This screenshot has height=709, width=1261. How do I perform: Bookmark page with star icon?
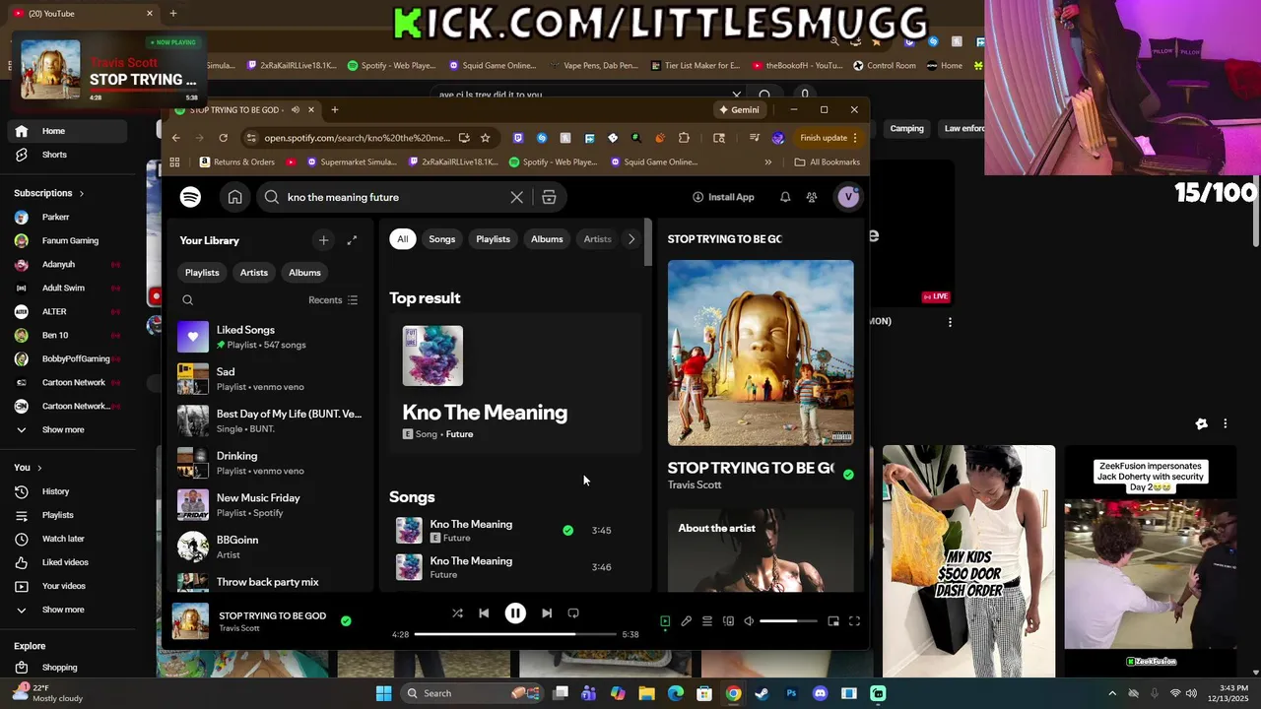coord(485,138)
